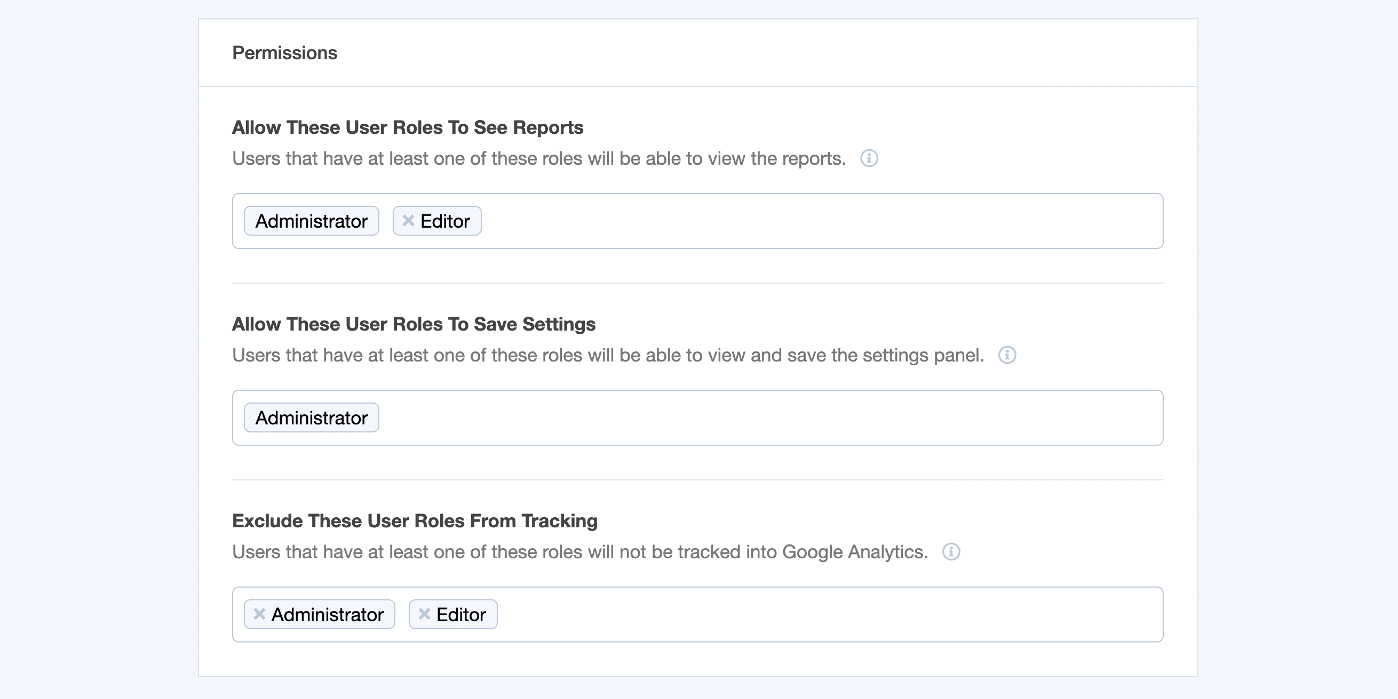Open role selector for Exclude From Tracking field

pos(814,615)
